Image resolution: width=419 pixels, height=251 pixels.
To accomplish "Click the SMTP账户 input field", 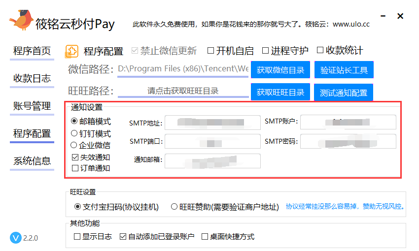I will tap(348, 122).
